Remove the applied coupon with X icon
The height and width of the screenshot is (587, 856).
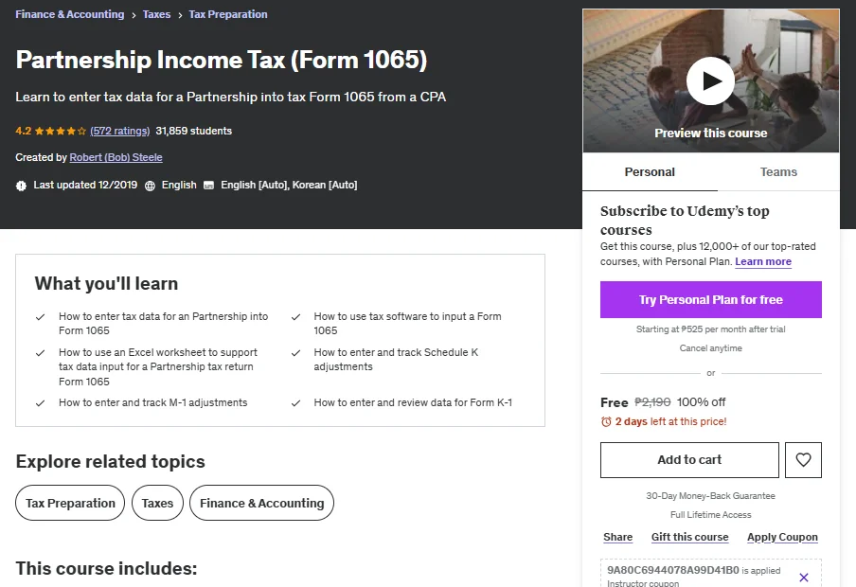(x=804, y=578)
